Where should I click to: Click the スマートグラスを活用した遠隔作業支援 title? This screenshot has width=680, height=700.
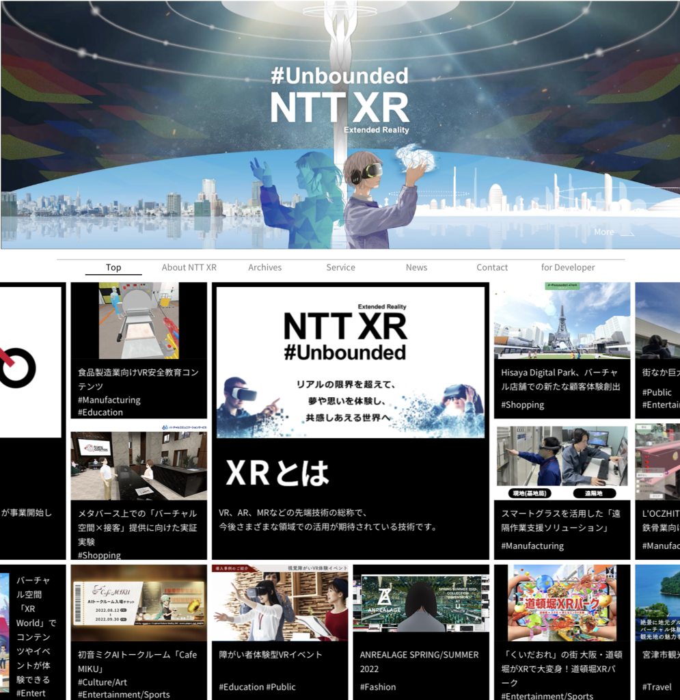pos(560,520)
